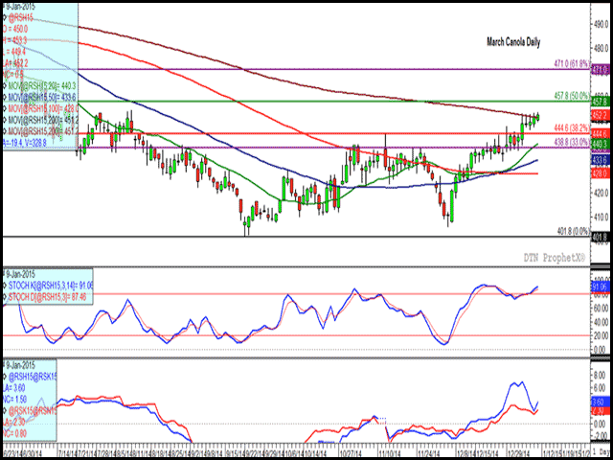Click the 410.0 price-axis label
The width and height of the screenshot is (613, 460).
coord(602,216)
